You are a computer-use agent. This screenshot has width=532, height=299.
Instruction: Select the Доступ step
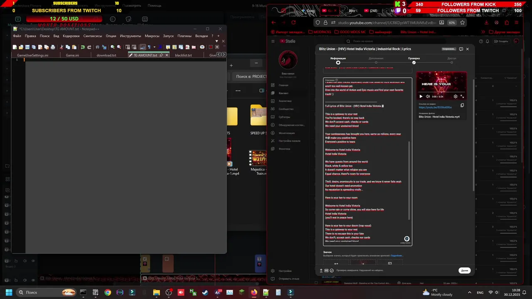tap(452, 60)
